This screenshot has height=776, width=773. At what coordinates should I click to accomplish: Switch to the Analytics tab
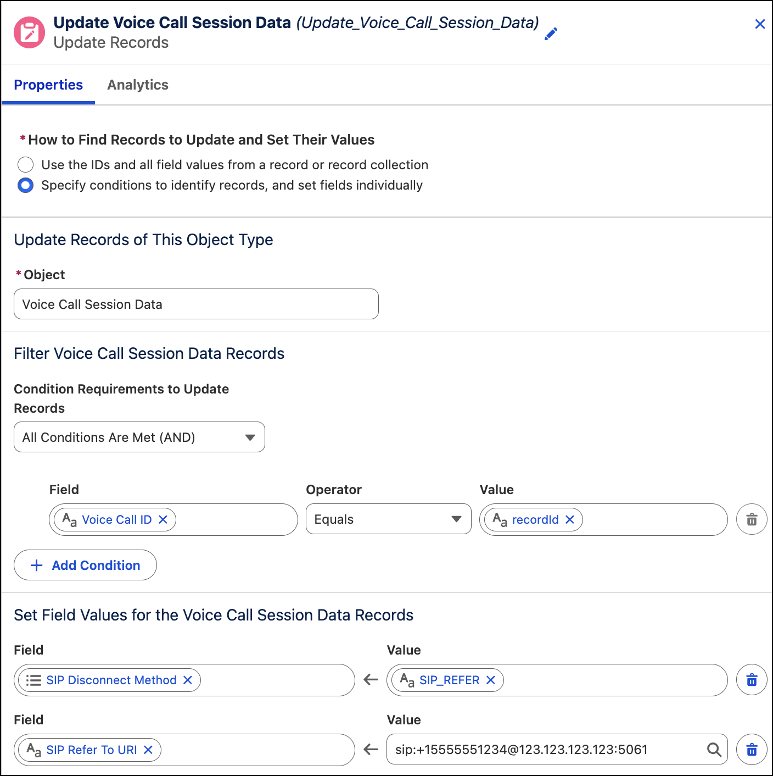tap(138, 85)
